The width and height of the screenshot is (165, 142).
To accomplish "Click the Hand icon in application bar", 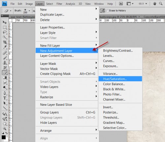I will [x=154, y=4].
